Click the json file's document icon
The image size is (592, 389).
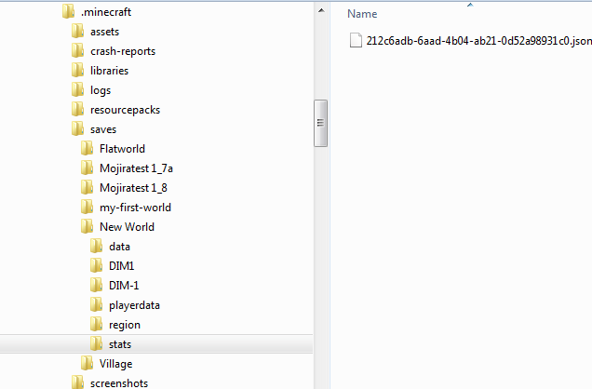coord(356,40)
